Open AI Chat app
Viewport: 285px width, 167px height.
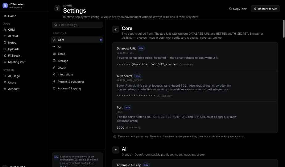point(25,36)
